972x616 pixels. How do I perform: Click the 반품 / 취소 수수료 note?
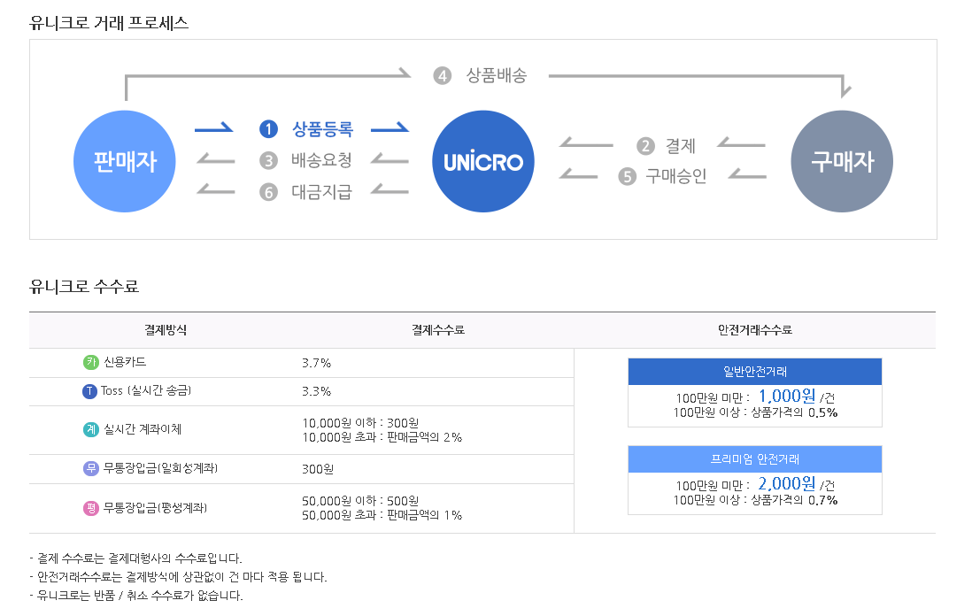click(x=136, y=596)
